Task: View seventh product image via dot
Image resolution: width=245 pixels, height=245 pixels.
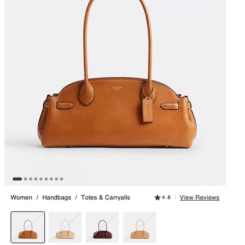Action: point(51,179)
